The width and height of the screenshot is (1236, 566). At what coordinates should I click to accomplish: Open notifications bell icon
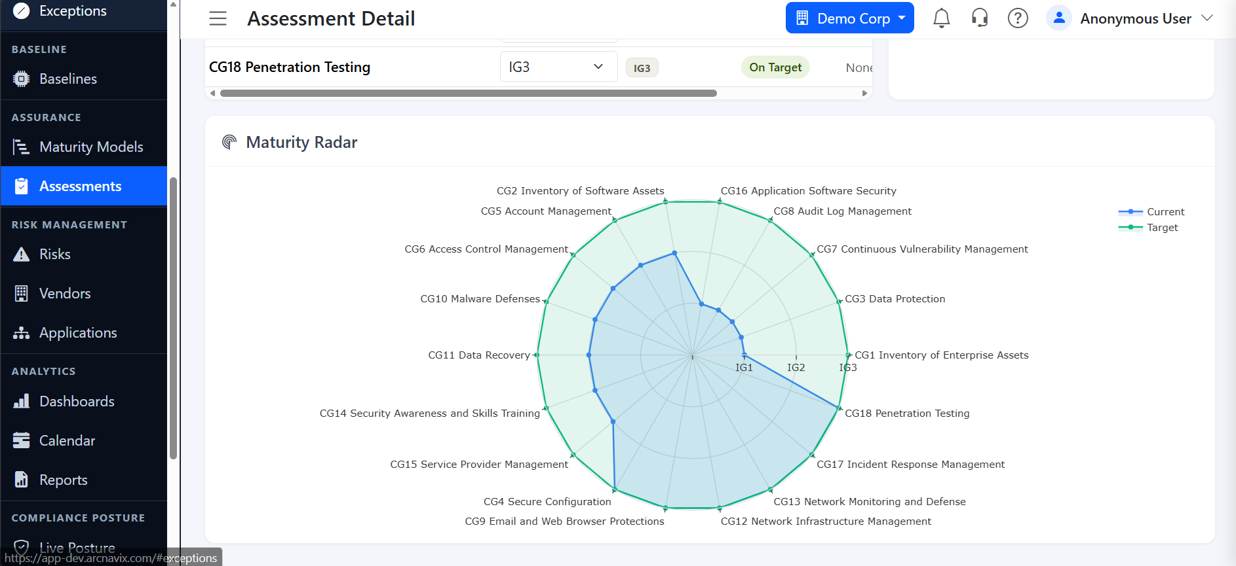(942, 18)
